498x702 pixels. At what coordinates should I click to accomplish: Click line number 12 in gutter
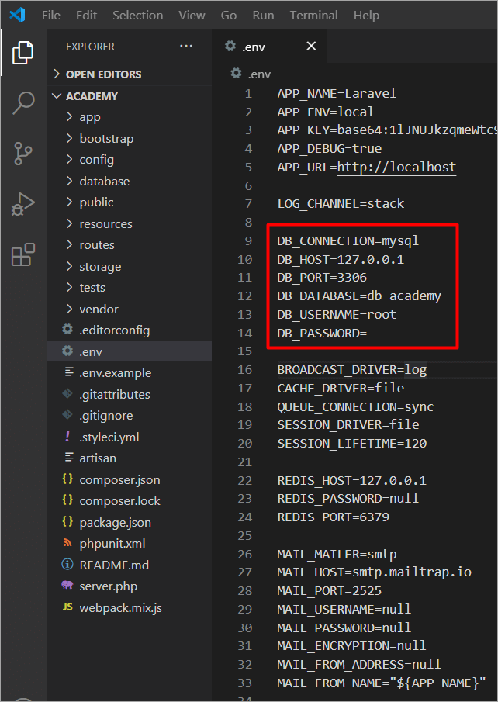[245, 296]
